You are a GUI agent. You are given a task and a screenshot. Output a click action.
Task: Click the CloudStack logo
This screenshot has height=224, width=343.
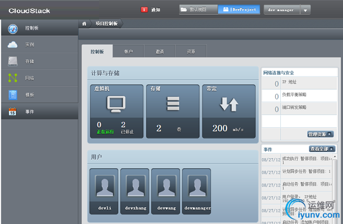tap(29, 11)
